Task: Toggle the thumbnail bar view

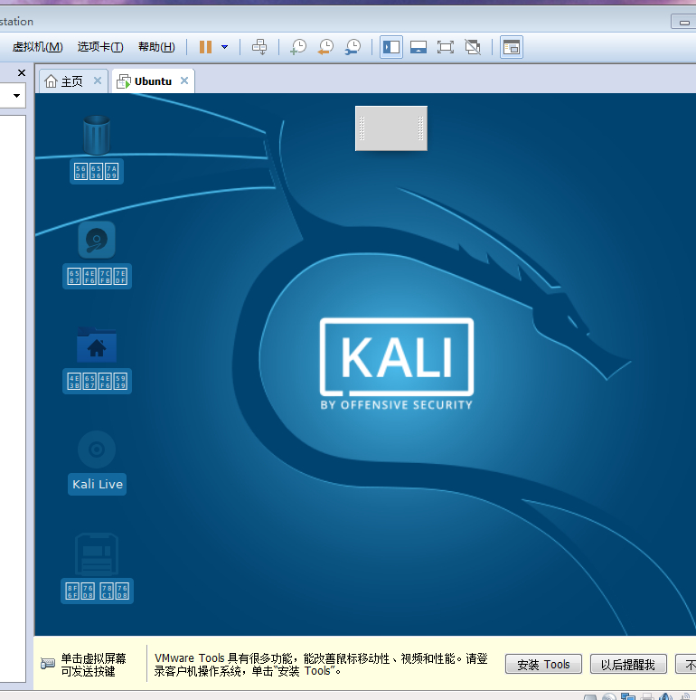Action: (419, 47)
